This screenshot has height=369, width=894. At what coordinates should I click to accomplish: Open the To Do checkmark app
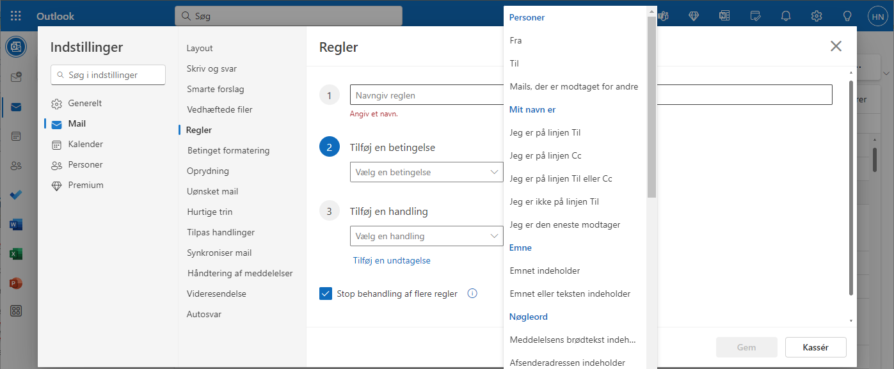tap(16, 195)
